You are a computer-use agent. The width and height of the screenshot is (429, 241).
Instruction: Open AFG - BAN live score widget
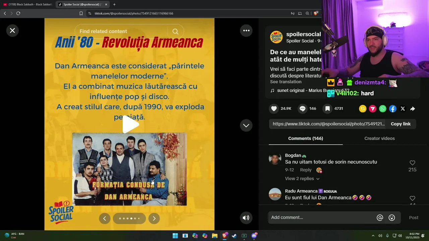[x=14, y=236]
